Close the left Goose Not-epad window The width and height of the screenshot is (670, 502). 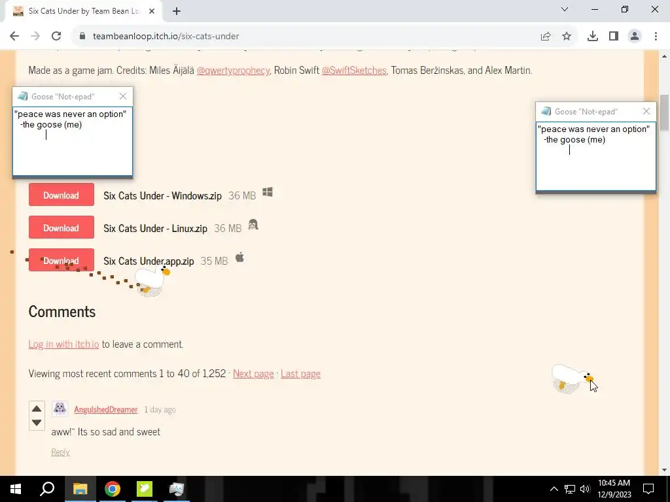[x=123, y=97]
